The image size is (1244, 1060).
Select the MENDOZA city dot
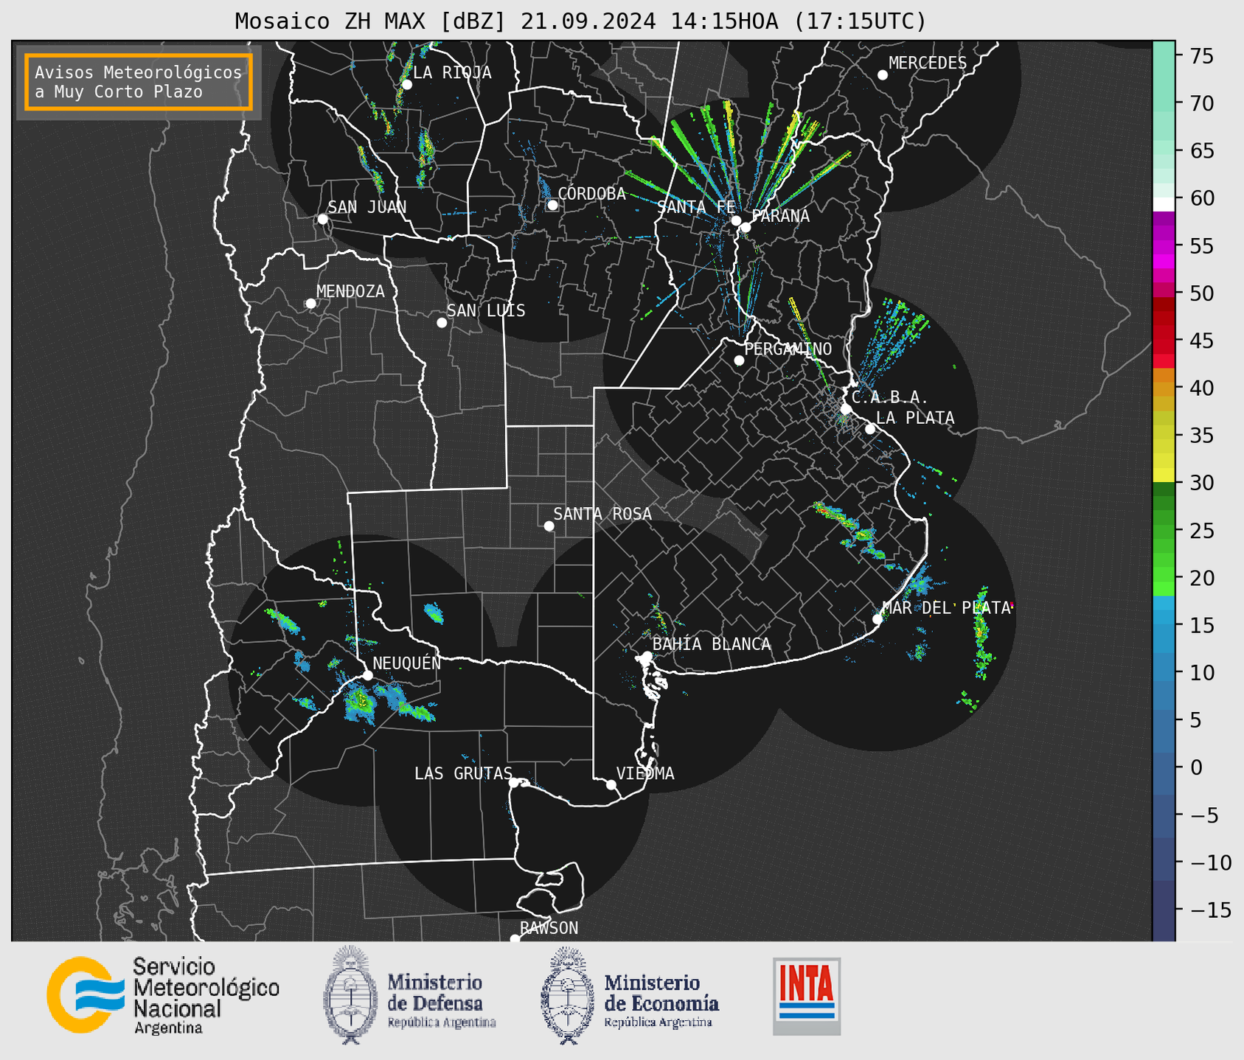point(311,304)
